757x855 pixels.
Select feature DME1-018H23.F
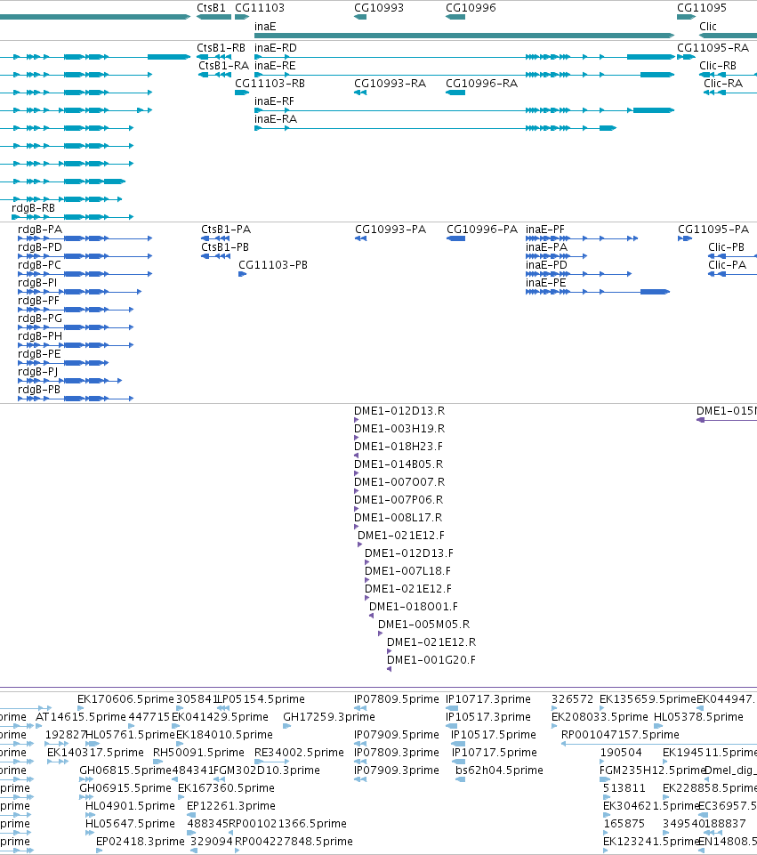coord(399,447)
